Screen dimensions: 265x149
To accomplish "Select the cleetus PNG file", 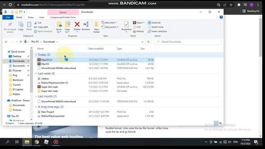I will click(x=45, y=79).
